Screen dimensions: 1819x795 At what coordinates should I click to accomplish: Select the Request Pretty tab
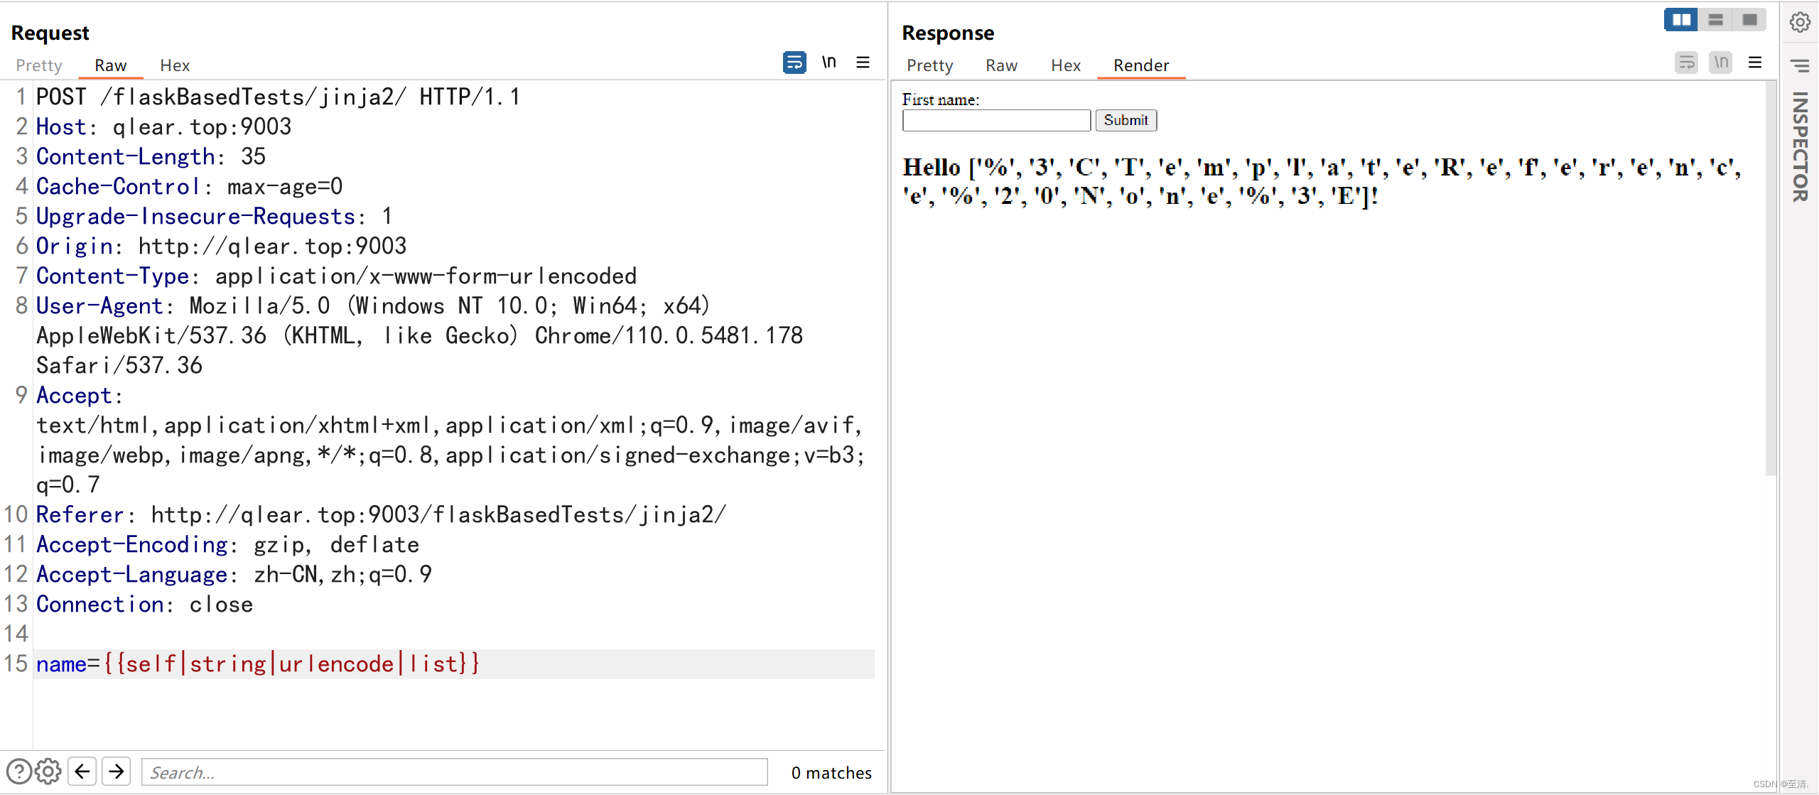(x=39, y=65)
